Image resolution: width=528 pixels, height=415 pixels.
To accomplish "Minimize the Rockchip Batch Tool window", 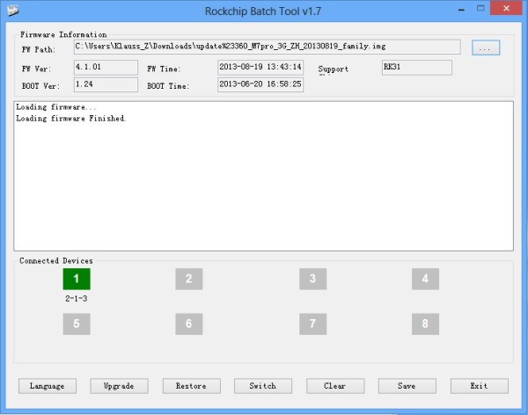I will pos(461,9).
